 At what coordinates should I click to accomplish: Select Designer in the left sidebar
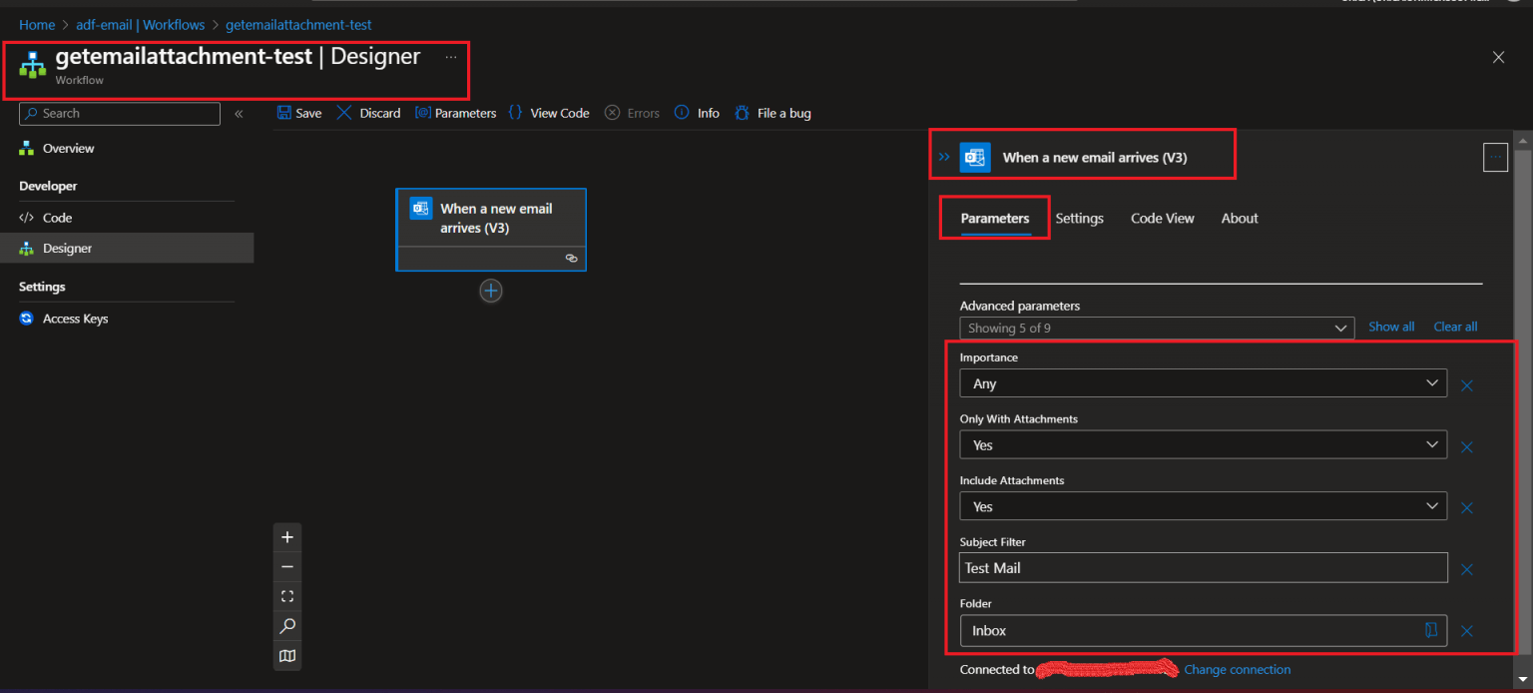(127, 248)
